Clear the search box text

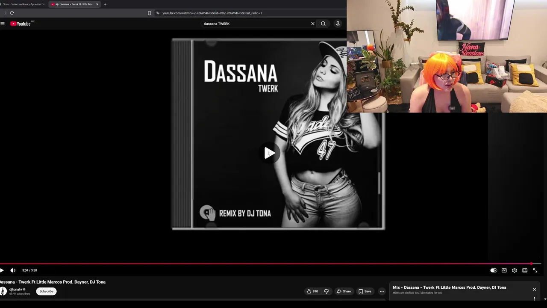(313, 24)
